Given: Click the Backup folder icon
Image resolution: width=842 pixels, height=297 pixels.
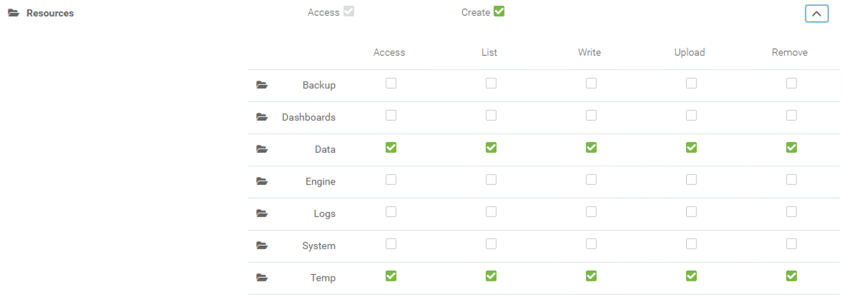Looking at the screenshot, I should pyautogui.click(x=262, y=85).
